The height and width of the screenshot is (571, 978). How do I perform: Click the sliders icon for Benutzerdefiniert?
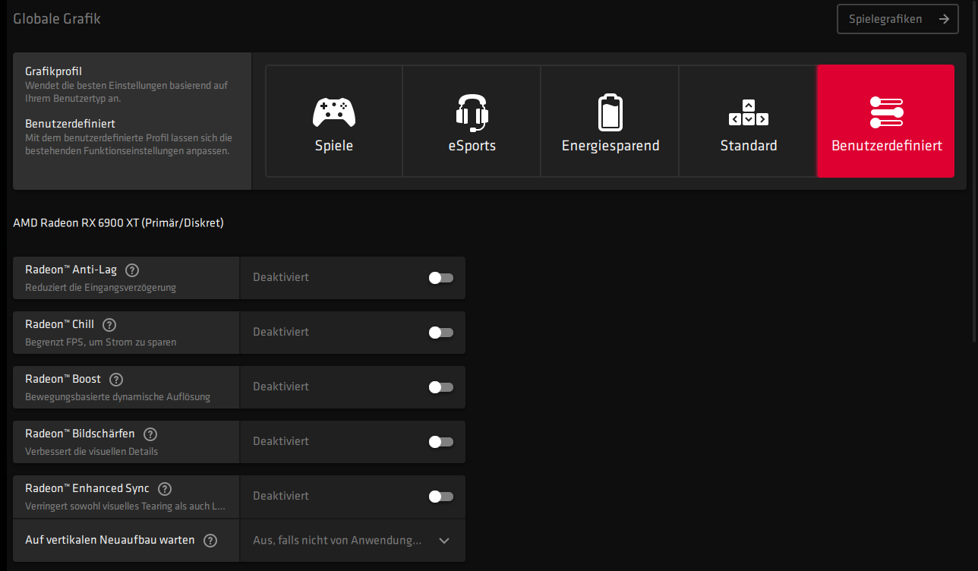click(x=886, y=112)
